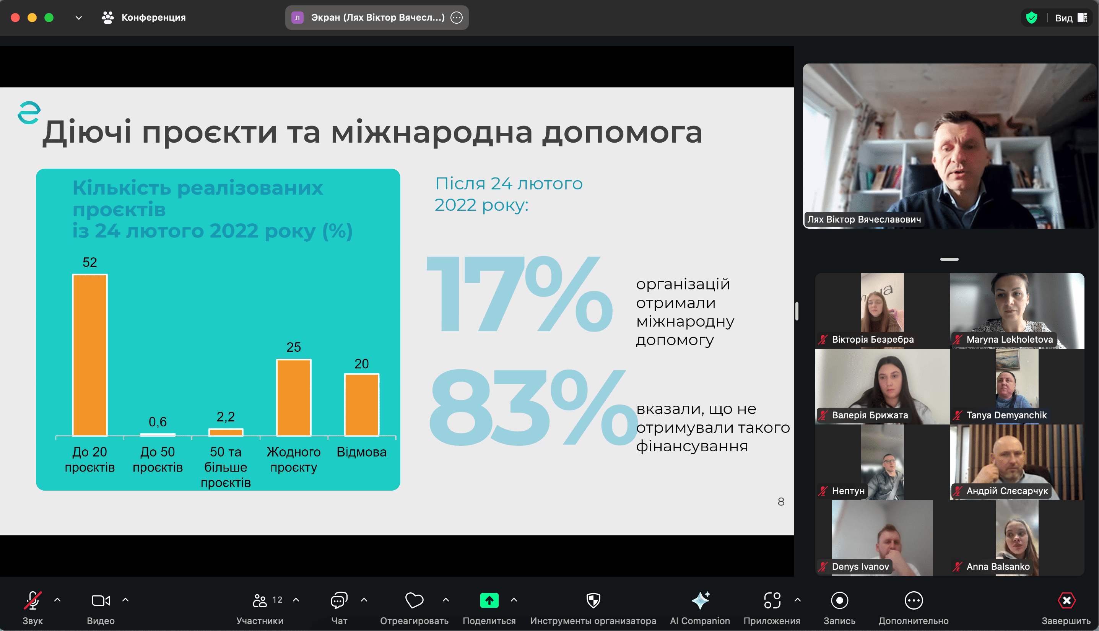Unmute the microphone (Звук)
Screen dimensions: 1099x631
[x=33, y=601]
